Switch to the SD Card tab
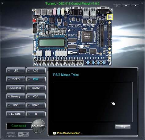The height and width of the screenshot is (140, 145). tap(16, 114)
